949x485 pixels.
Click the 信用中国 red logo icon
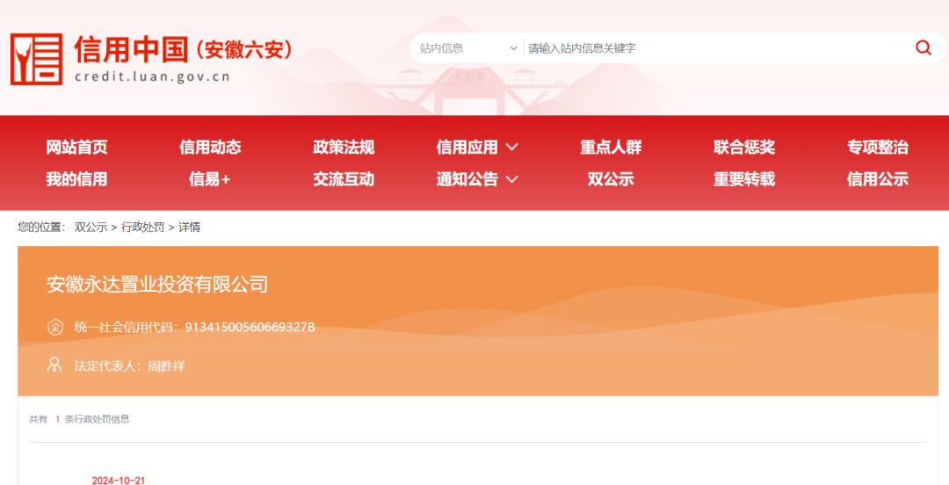click(36, 59)
